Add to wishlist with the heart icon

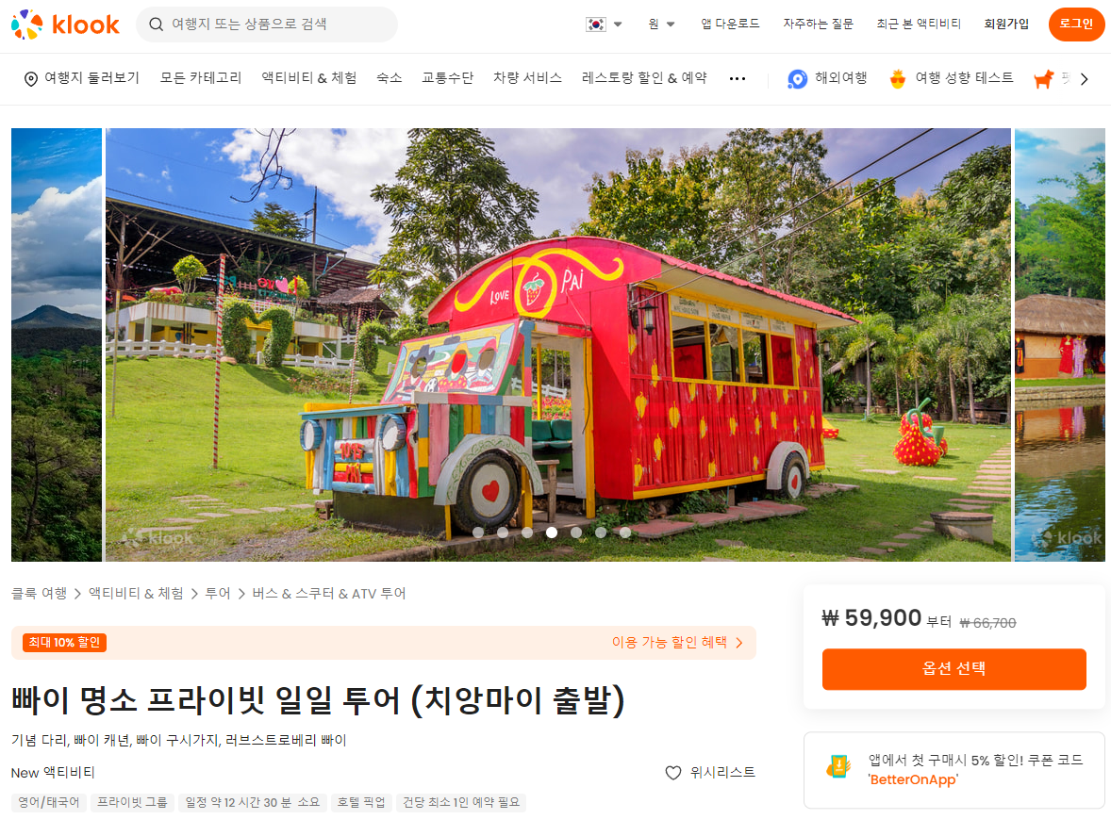tap(673, 773)
